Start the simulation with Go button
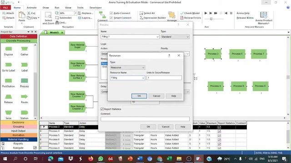Viewport: 291px width, 163px height. click(206, 13)
